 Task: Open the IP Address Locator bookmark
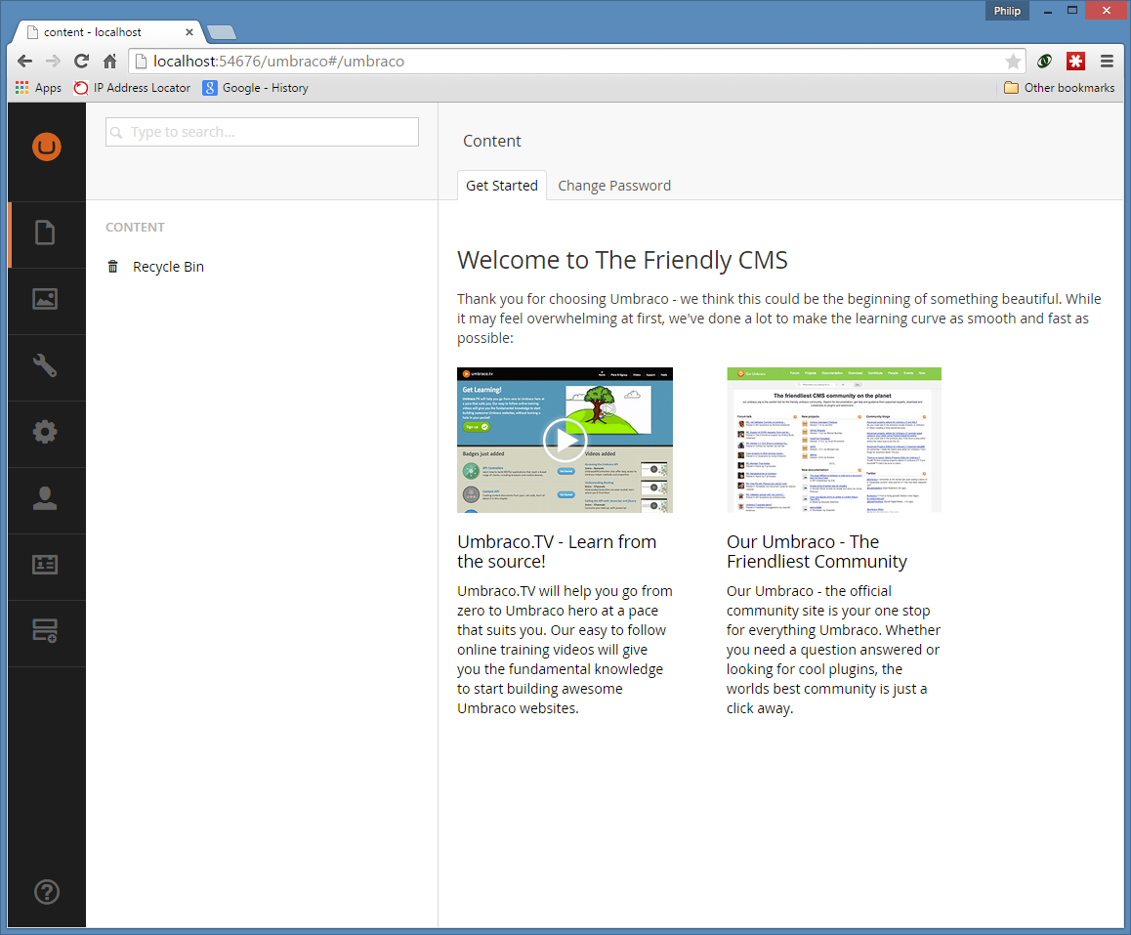132,88
